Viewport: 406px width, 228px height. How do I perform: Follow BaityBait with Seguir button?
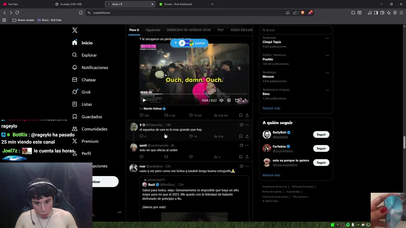(321, 135)
